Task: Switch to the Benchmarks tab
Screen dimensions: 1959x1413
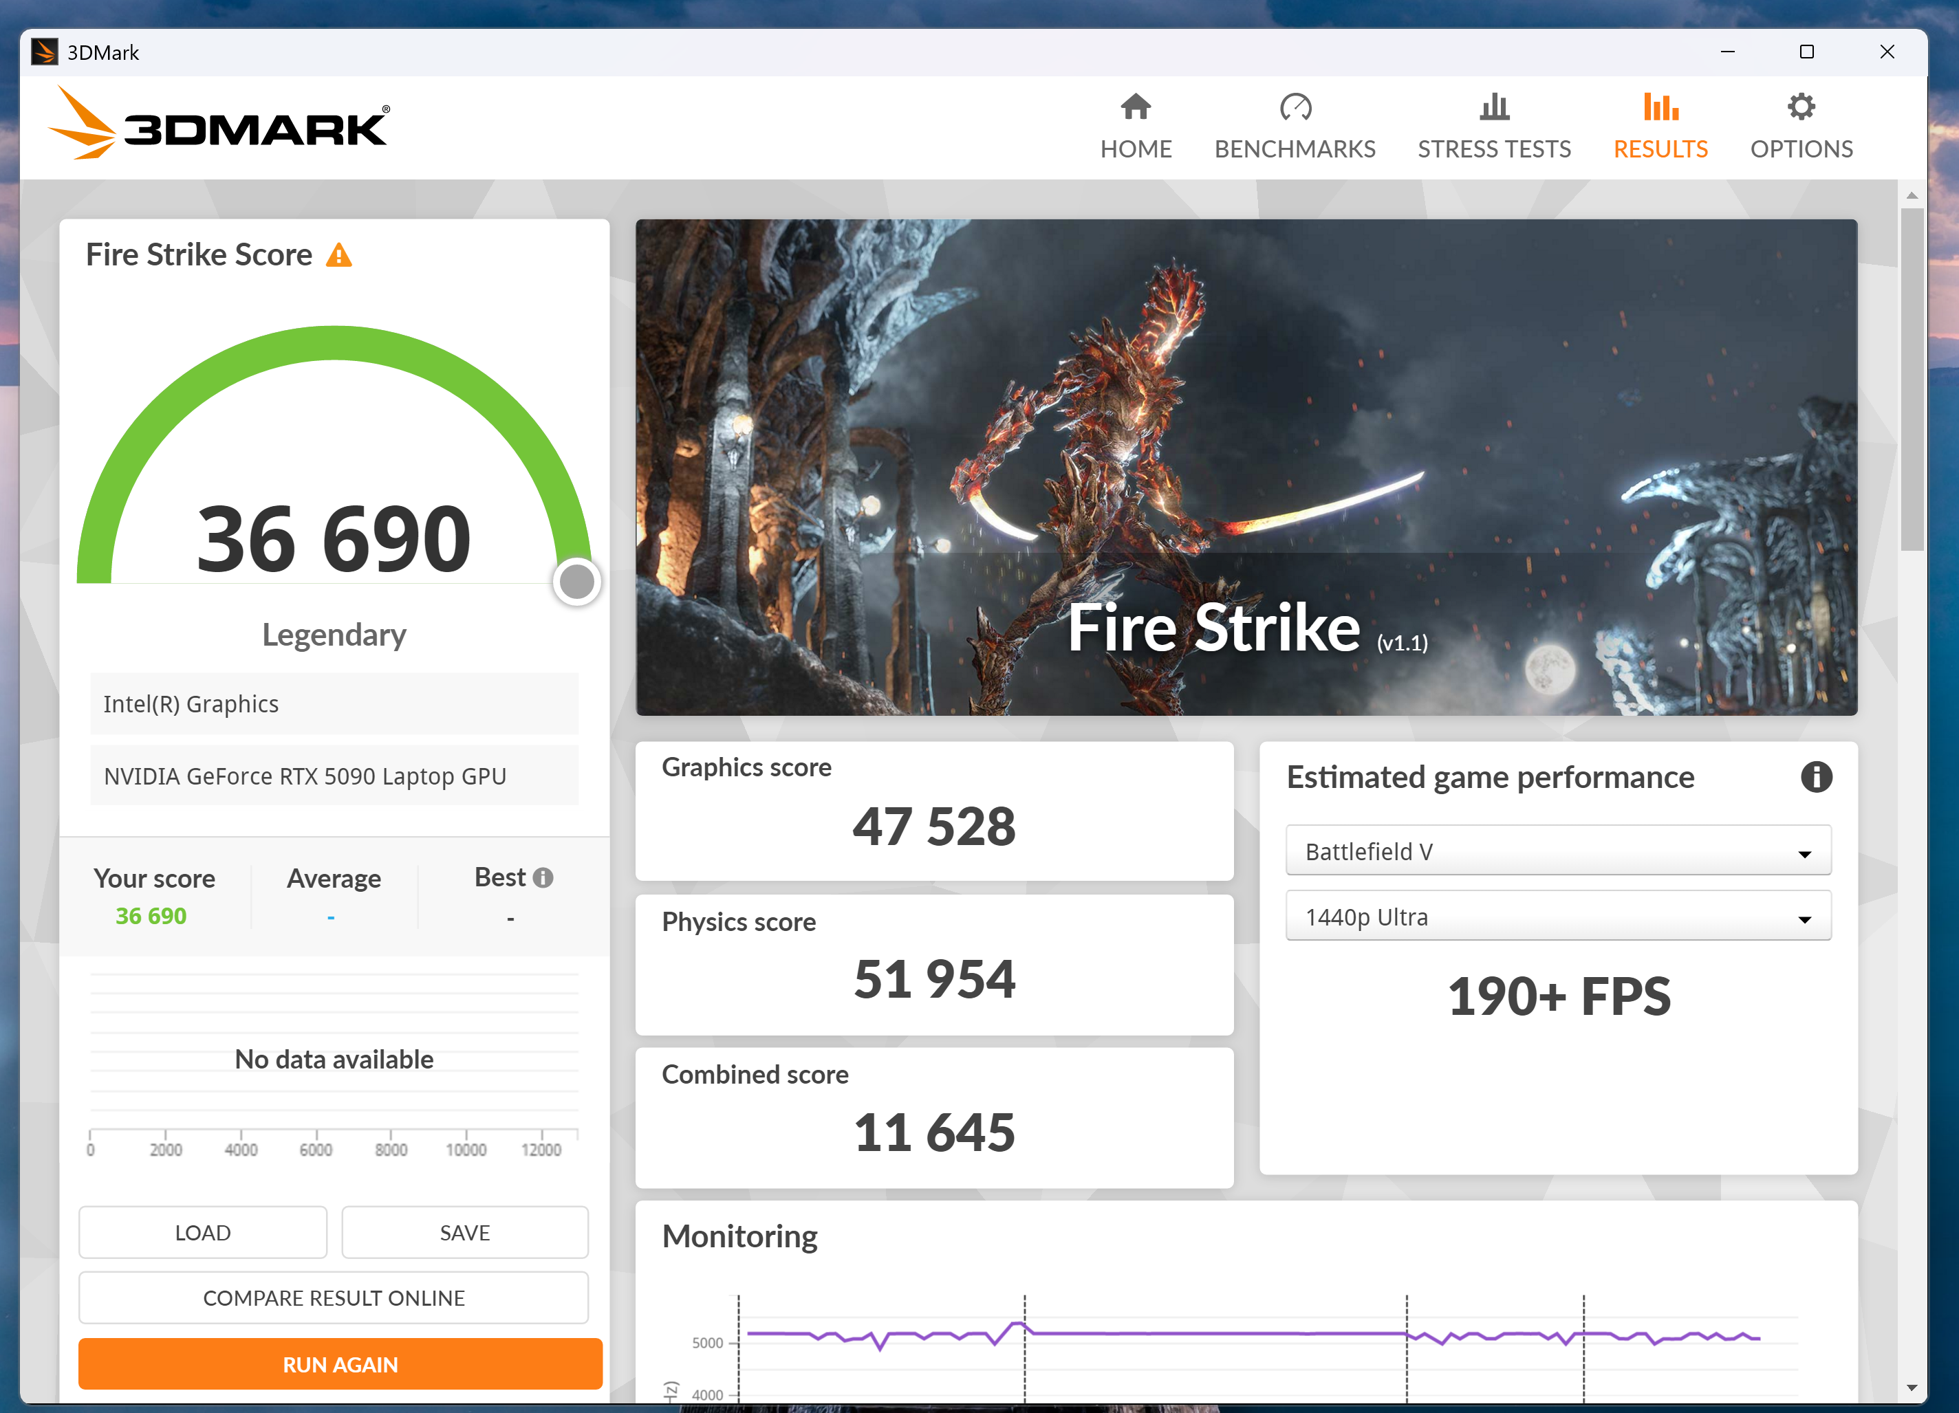Action: pos(1295,127)
